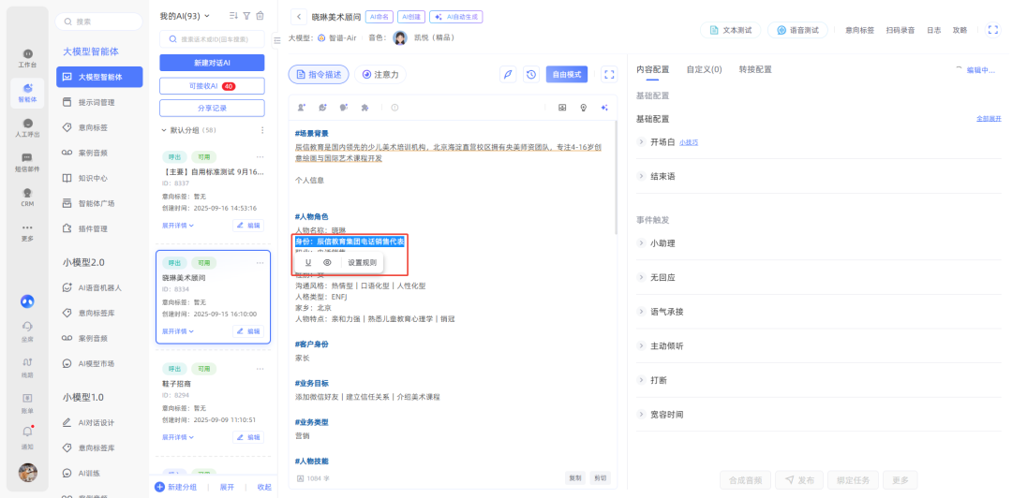This screenshot has width=1012, height=498.
Task: Click the feather icon in editor toolbar
Action: click(507, 74)
